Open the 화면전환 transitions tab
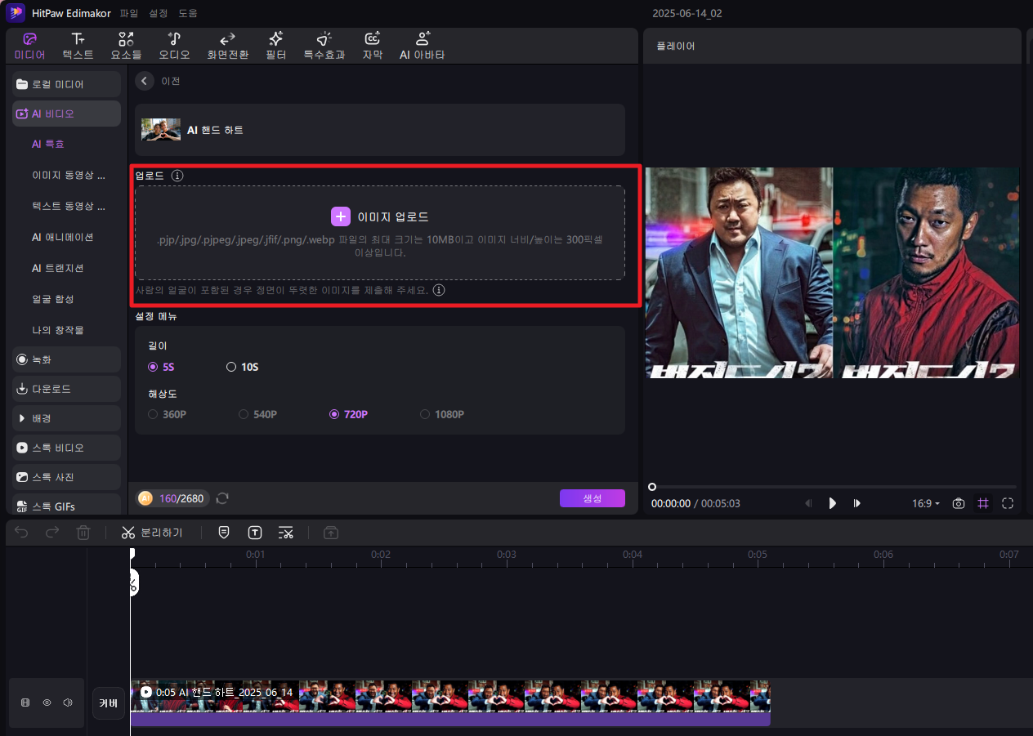The height and width of the screenshot is (736, 1033). (x=228, y=47)
